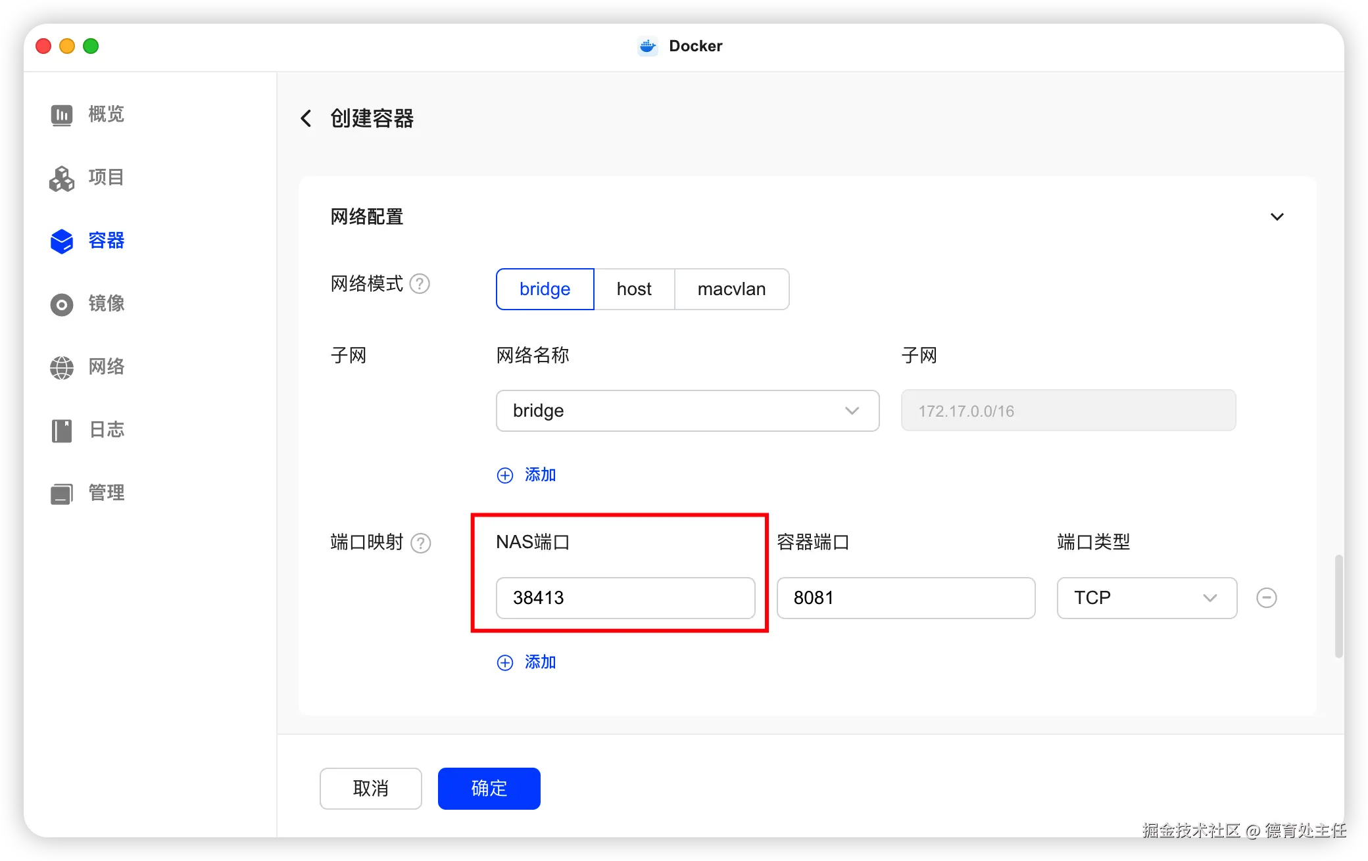Remove port mapping row with minus icon
This screenshot has height=861, width=1368.
(1266, 597)
